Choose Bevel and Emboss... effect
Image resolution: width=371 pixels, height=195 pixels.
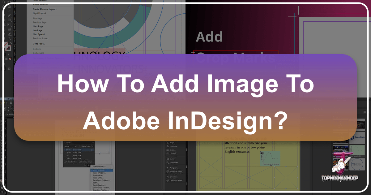pos(101,180)
